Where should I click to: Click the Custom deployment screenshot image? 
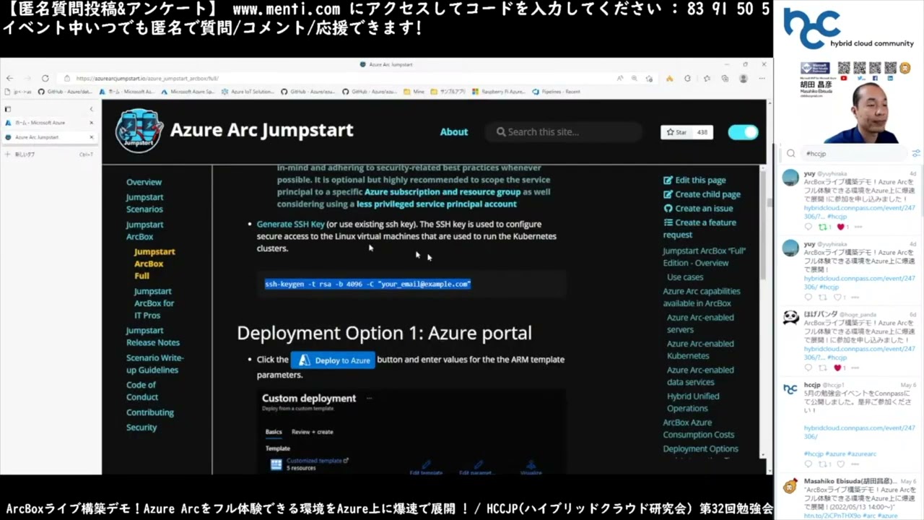[x=411, y=432]
